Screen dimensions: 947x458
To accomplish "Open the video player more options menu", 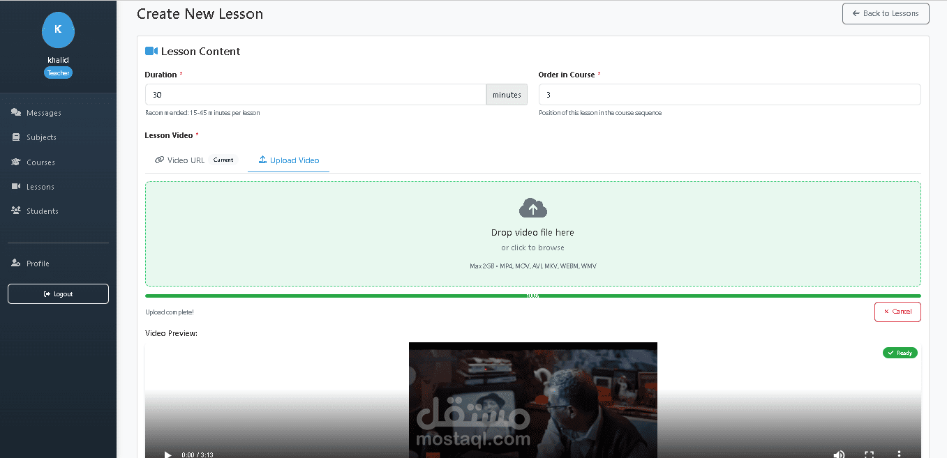I will (900, 455).
